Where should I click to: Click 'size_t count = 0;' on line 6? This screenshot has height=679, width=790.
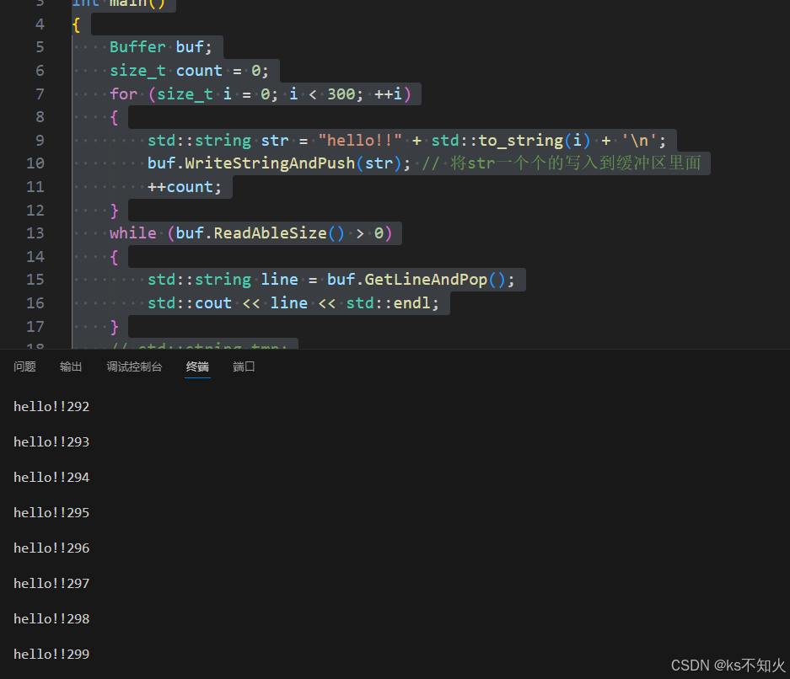tap(189, 71)
